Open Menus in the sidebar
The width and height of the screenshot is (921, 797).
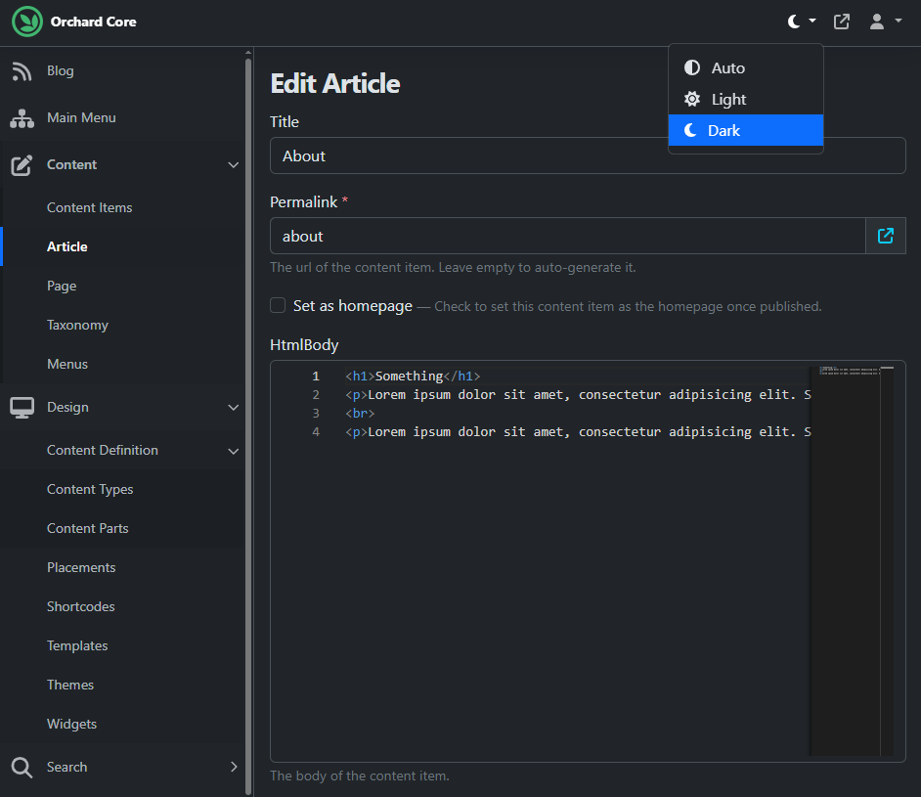(67, 364)
